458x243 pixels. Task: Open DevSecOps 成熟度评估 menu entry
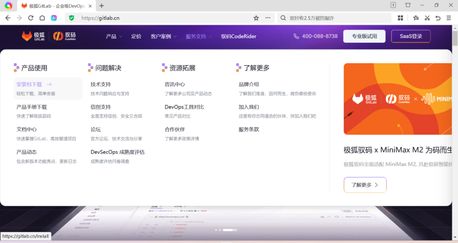(x=118, y=152)
